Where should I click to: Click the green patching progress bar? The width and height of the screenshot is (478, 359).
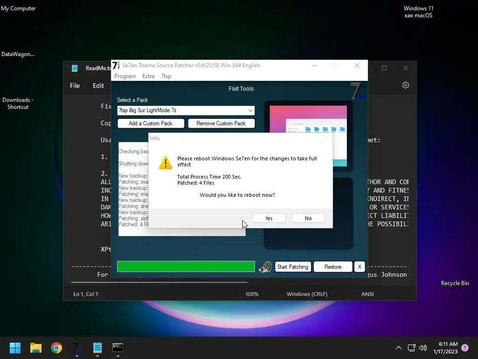pos(186,266)
